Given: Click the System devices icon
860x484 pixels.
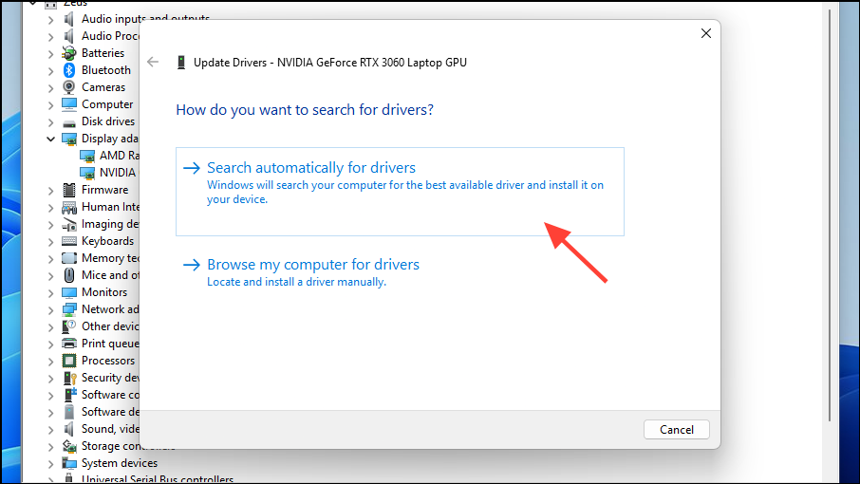Looking at the screenshot, I should [x=69, y=463].
